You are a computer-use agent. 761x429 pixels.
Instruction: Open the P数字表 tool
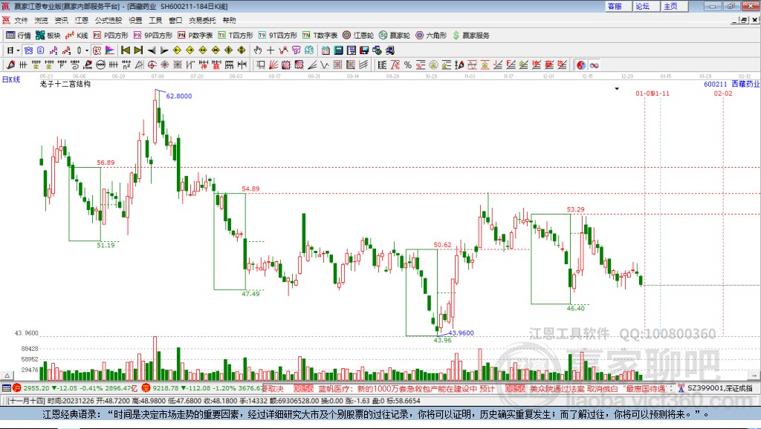(x=195, y=35)
